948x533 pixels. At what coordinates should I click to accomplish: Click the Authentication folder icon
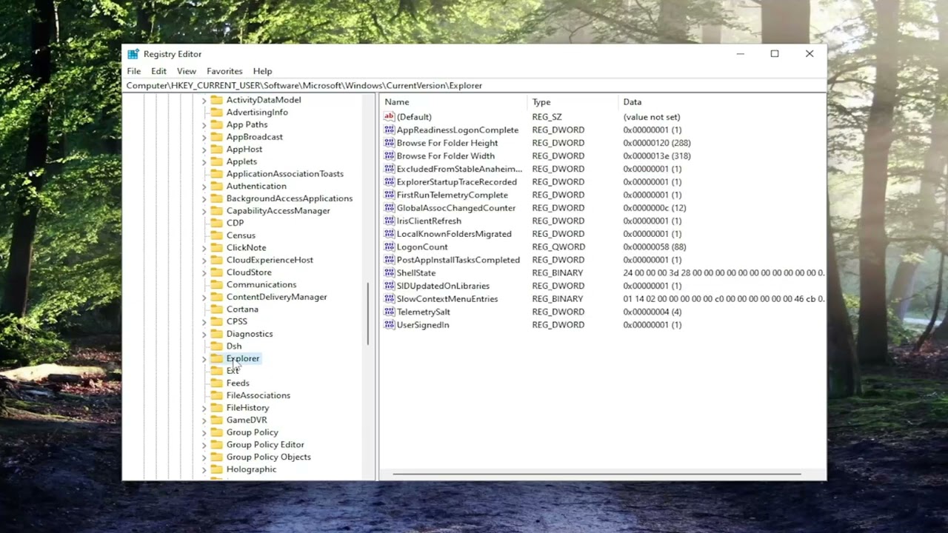point(216,186)
